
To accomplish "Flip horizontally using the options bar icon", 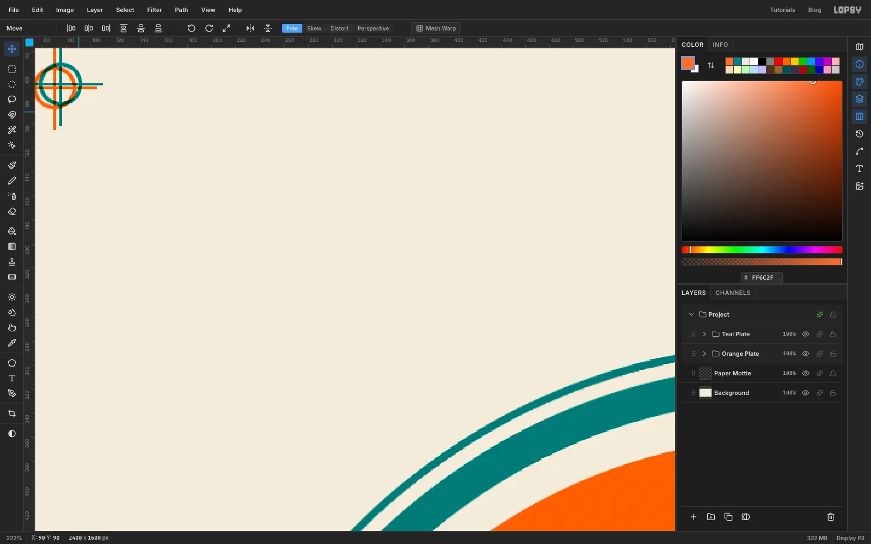I will (x=250, y=28).
